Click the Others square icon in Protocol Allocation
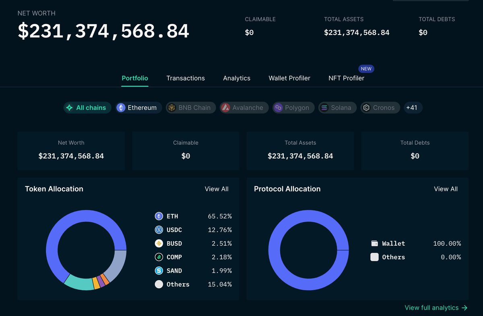The height and width of the screenshot is (316, 483). pos(374,257)
